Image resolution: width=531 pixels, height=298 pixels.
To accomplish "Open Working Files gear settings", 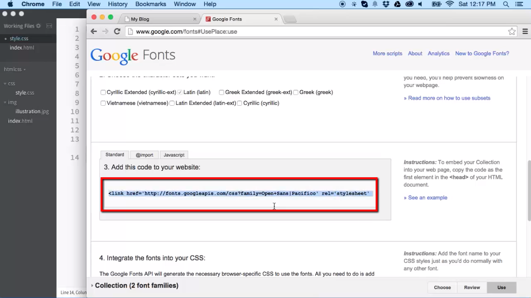I will point(38,26).
